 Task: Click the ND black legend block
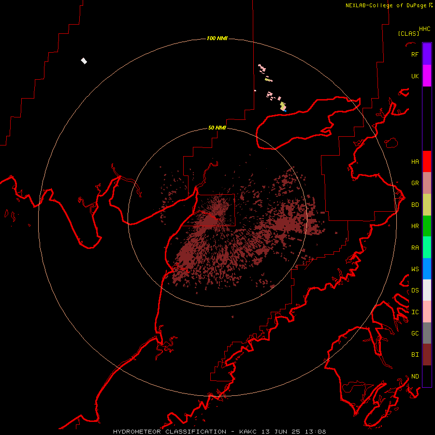(x=427, y=376)
